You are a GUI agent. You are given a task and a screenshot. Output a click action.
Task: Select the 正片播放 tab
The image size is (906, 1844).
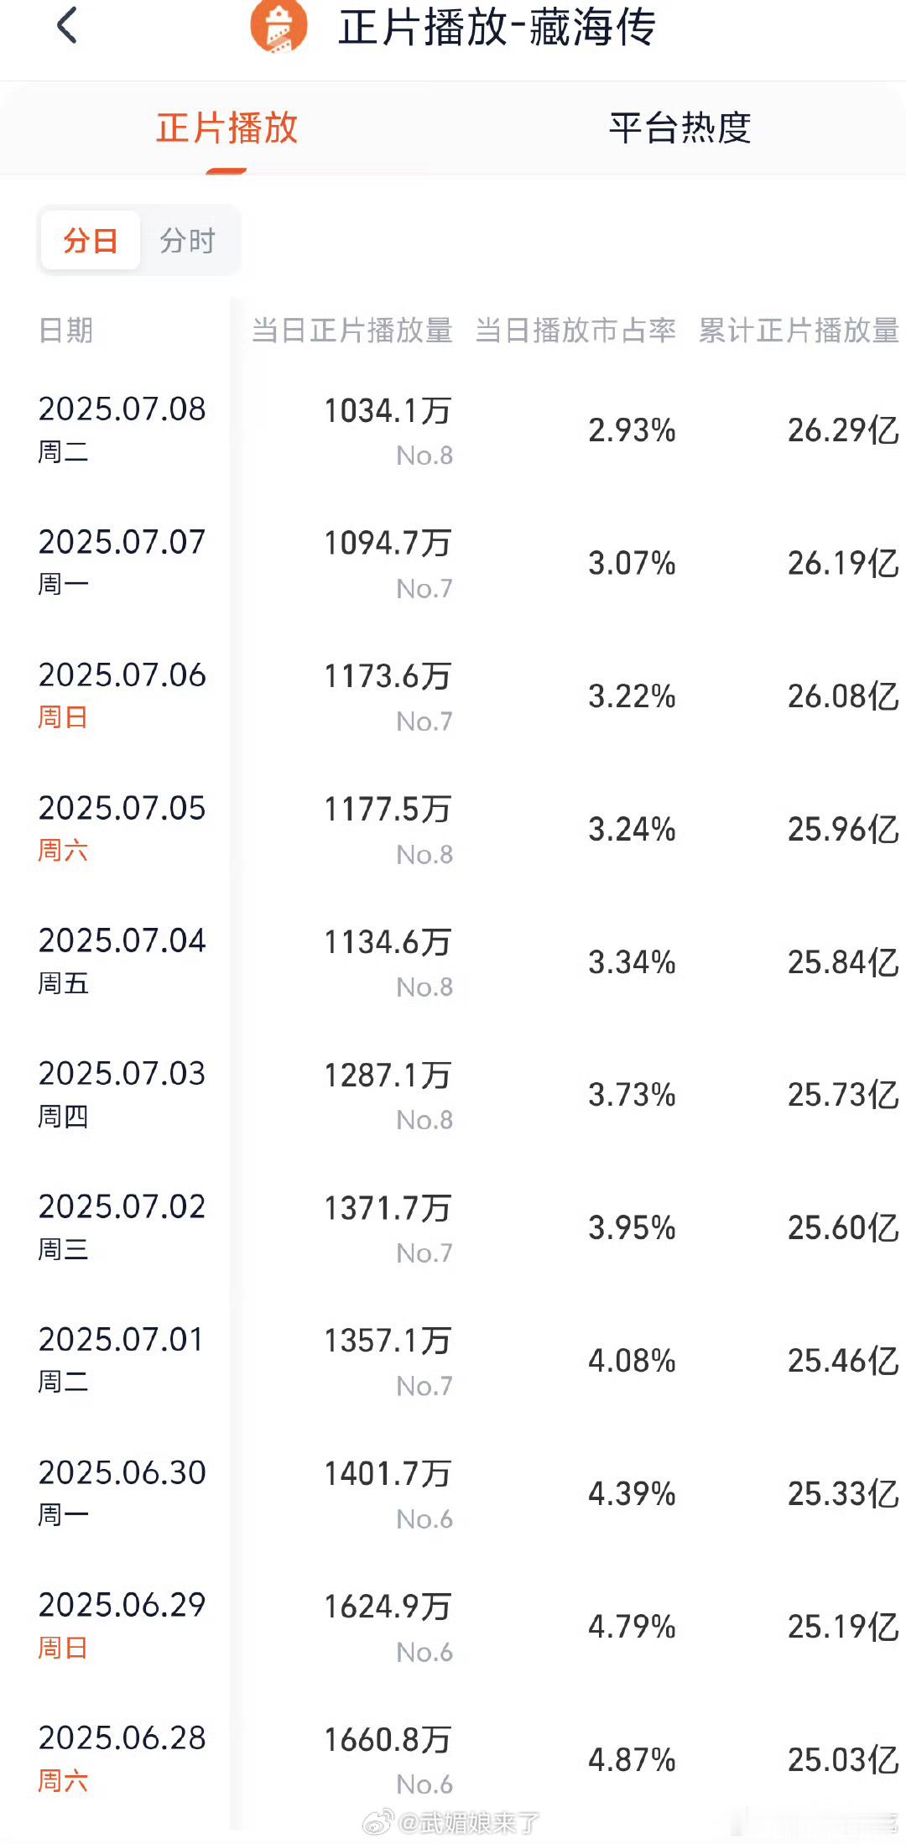(226, 128)
